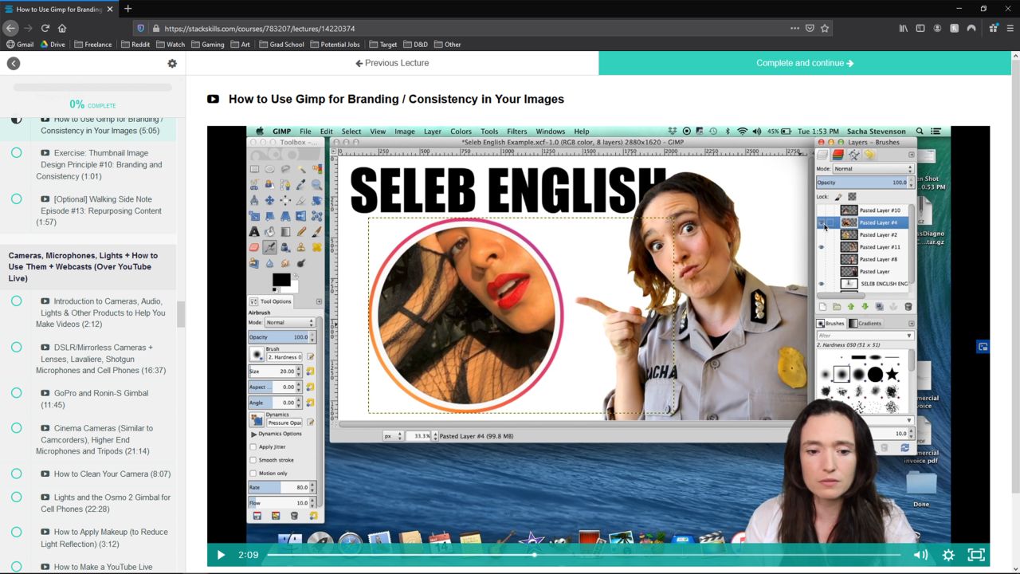This screenshot has height=574, width=1020.
Task: Toggle visibility eye of Pasted Layer #4
Action: click(822, 222)
